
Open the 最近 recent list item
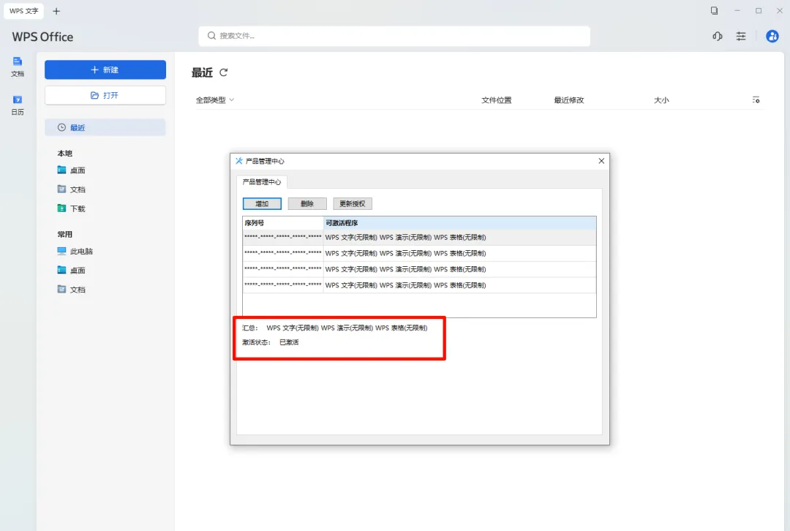(105, 127)
